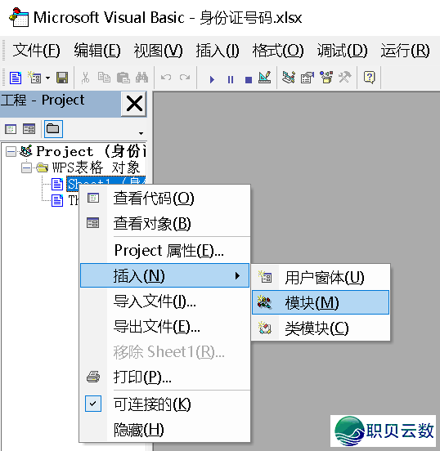Open the 运行(R) menu

coord(405,51)
